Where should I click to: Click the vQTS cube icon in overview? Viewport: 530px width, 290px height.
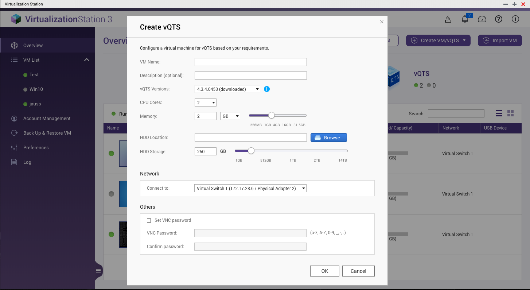pos(394,78)
